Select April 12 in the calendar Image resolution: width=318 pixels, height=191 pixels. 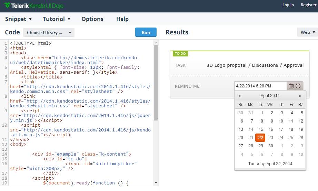coord(301,121)
